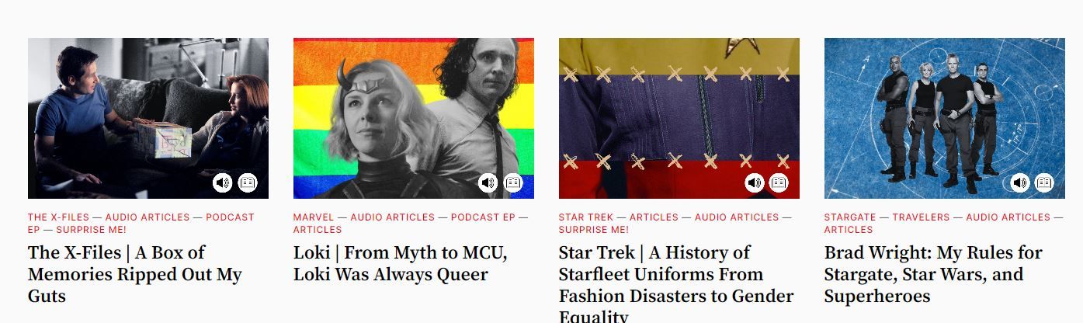Click the Mulder and Scully thumbnail image

pos(148,118)
